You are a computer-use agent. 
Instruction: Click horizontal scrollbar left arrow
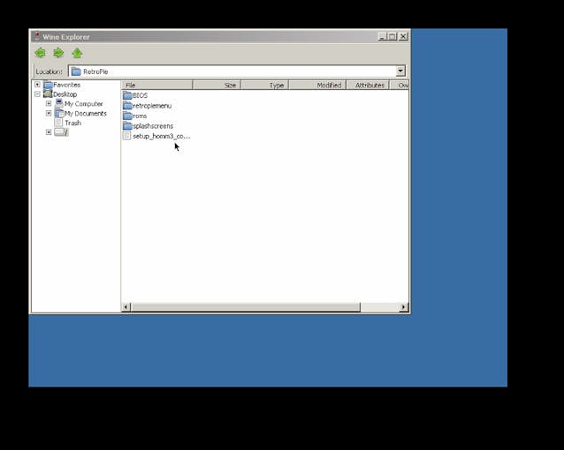(x=126, y=307)
